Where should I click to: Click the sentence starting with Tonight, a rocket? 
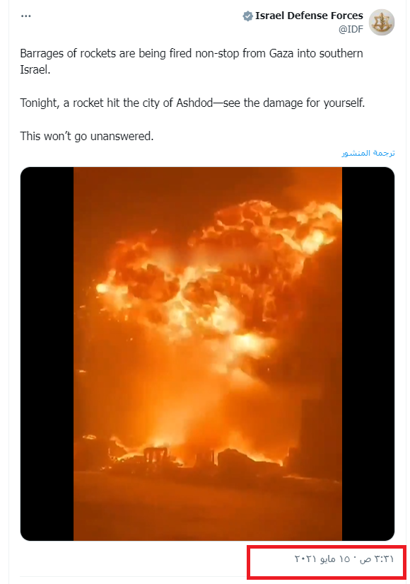(x=192, y=103)
